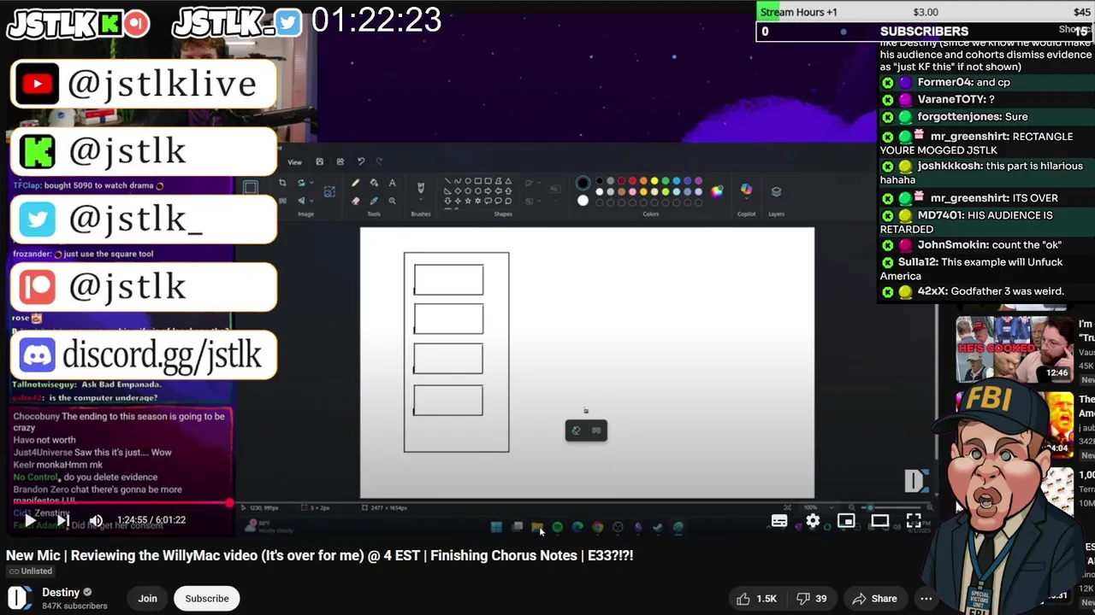The image size is (1095, 615).
Task: Click the Share button
Action: coord(874,599)
